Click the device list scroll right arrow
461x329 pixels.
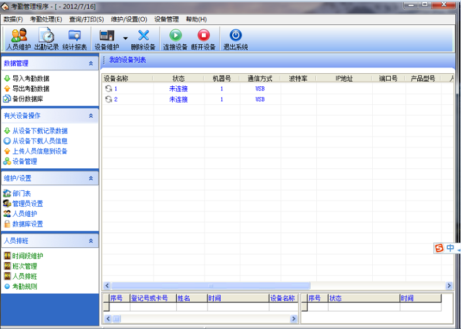(x=449, y=285)
